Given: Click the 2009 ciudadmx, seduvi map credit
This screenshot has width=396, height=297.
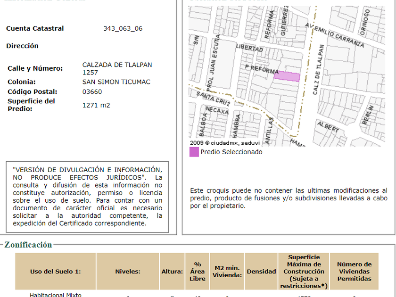Looking at the screenshot, I should click(x=225, y=143).
